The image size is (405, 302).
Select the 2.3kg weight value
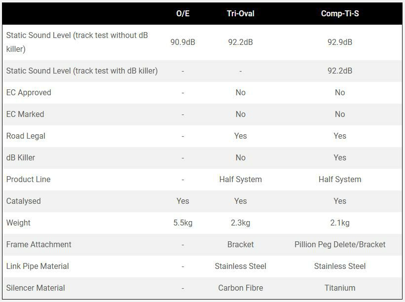[x=240, y=223]
